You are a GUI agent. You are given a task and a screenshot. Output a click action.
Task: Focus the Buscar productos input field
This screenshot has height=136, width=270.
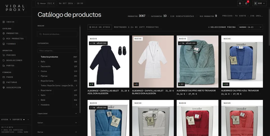57,34
